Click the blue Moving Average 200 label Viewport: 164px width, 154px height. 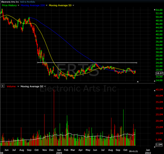point(33,5)
